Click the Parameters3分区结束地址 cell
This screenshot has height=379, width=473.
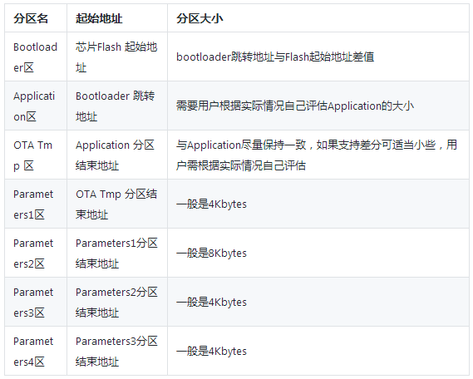pyautogui.click(x=117, y=351)
